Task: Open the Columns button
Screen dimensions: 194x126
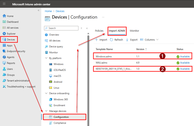Action: coord(149,40)
